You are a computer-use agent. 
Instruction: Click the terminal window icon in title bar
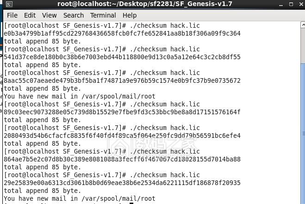click(9, 4)
